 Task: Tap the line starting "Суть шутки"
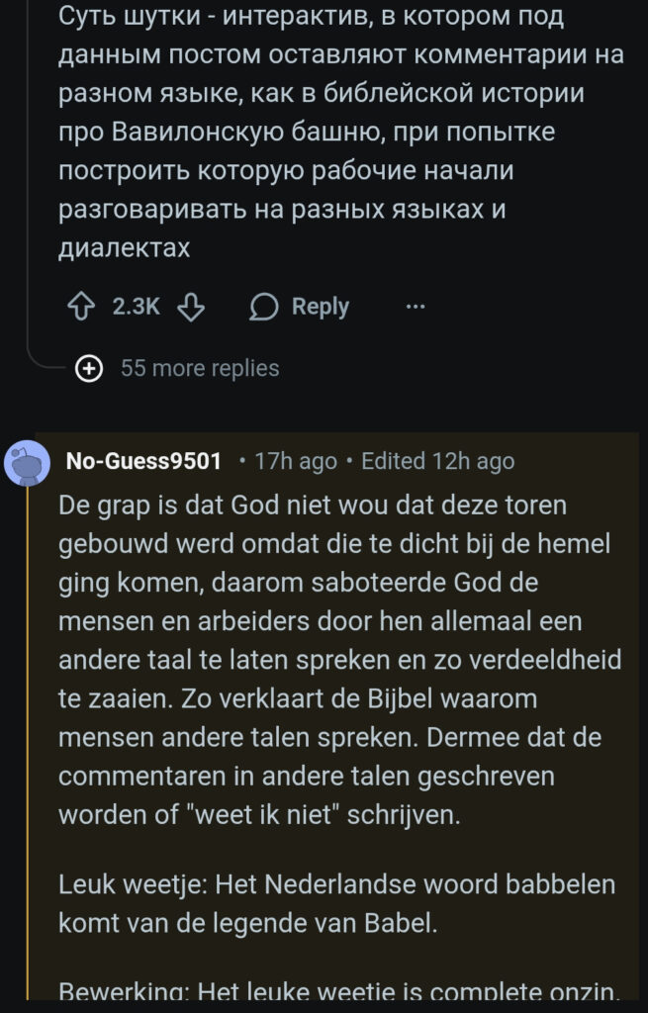[298, 16]
